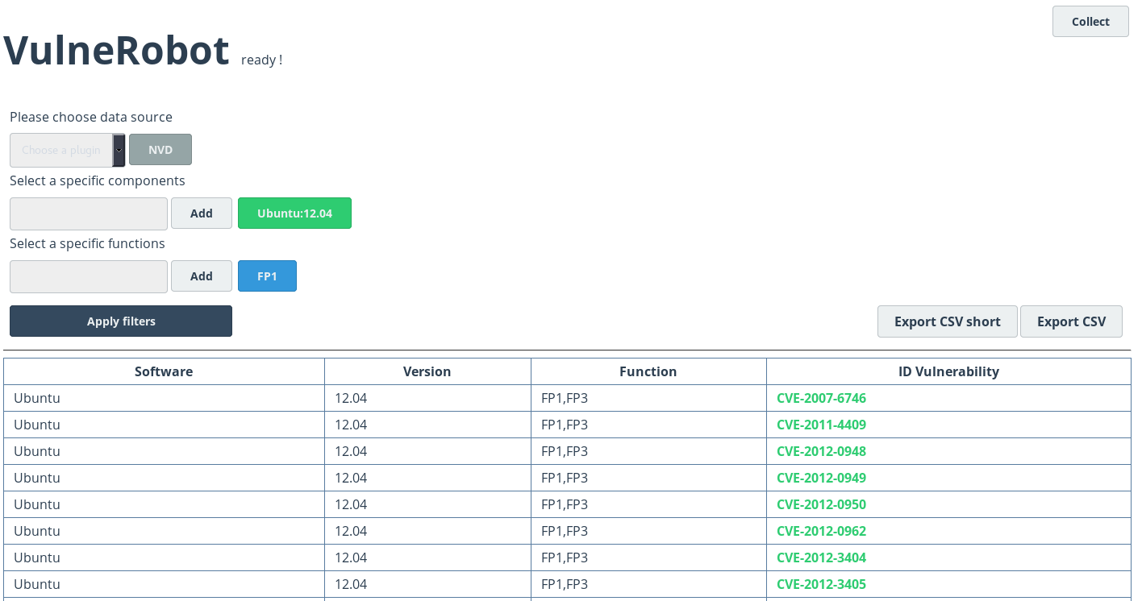Open CVE-2007-6746 vulnerability link
Screen dimensions: 1142x601
tap(821, 398)
